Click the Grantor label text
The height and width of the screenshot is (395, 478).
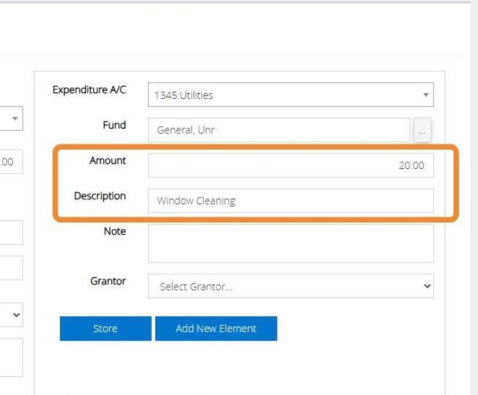(x=108, y=281)
